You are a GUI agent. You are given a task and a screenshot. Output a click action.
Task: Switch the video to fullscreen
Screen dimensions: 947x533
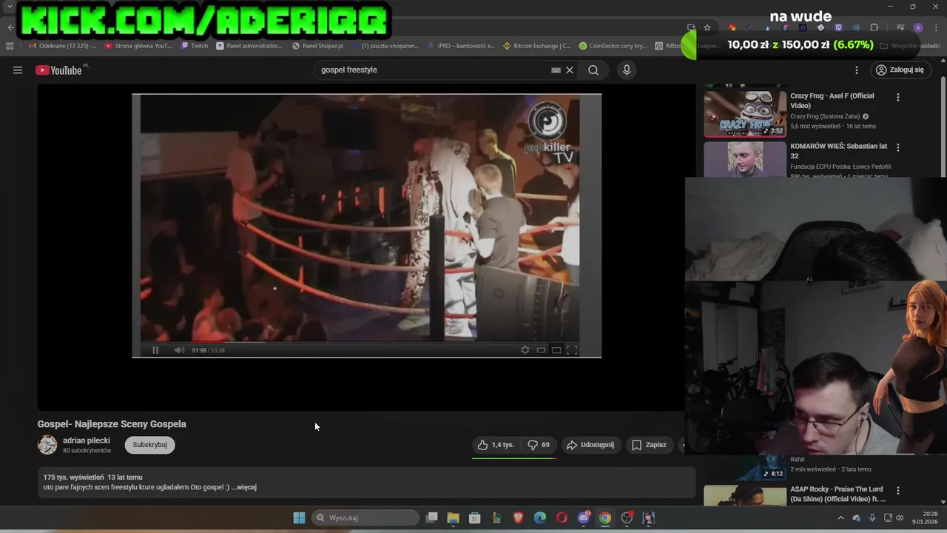point(572,350)
